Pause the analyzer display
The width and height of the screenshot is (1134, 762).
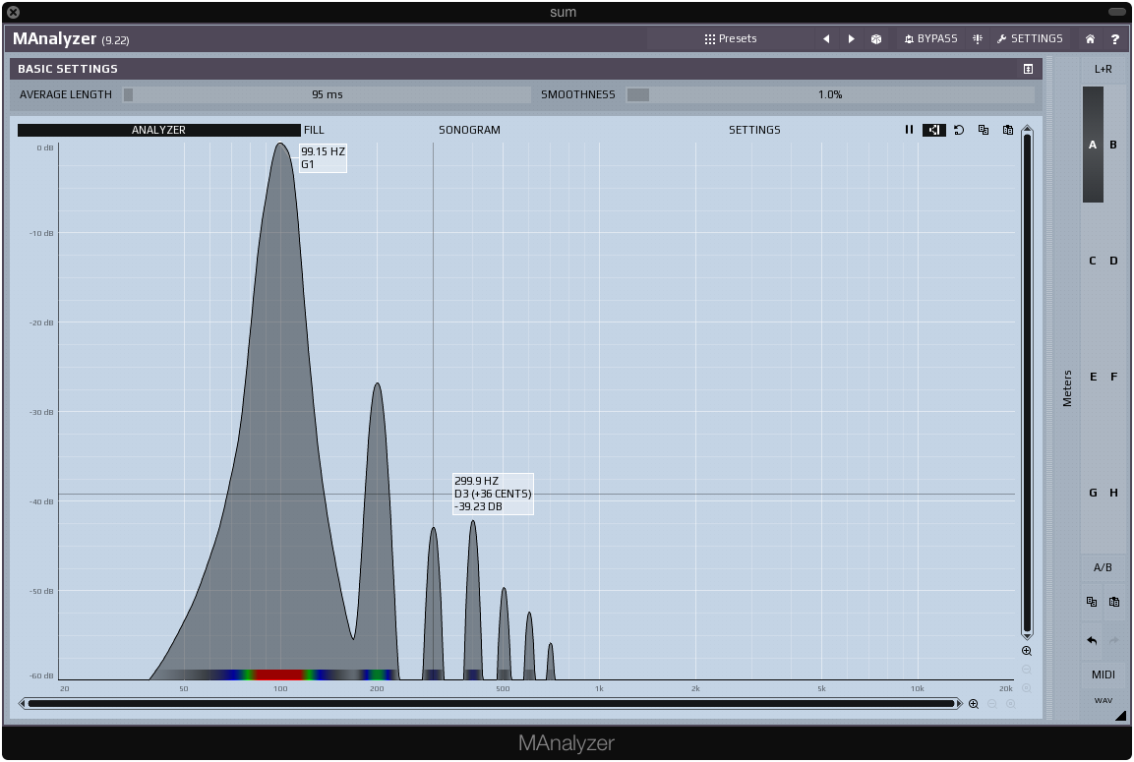click(909, 130)
